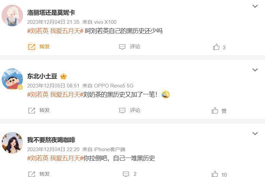The height and width of the screenshot is (177, 265).
Task: Expand options chevron on 洛丽塔还是莫妮卡's post
Action: click(x=255, y=6)
